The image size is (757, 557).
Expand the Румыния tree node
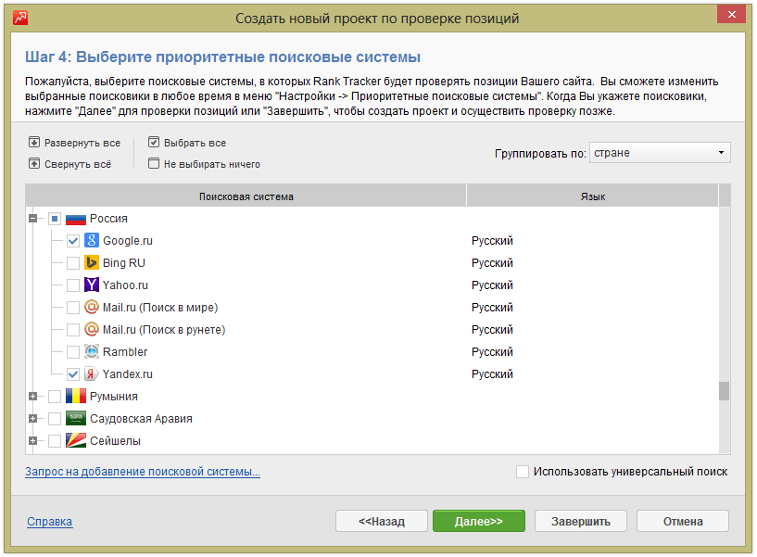click(x=32, y=396)
